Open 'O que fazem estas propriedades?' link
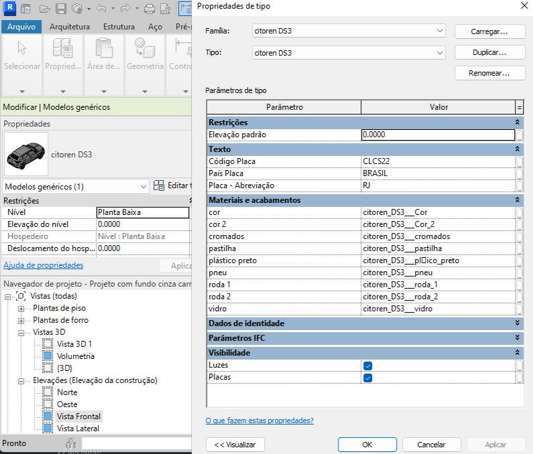Screen dimensions: 533x454 (259, 421)
